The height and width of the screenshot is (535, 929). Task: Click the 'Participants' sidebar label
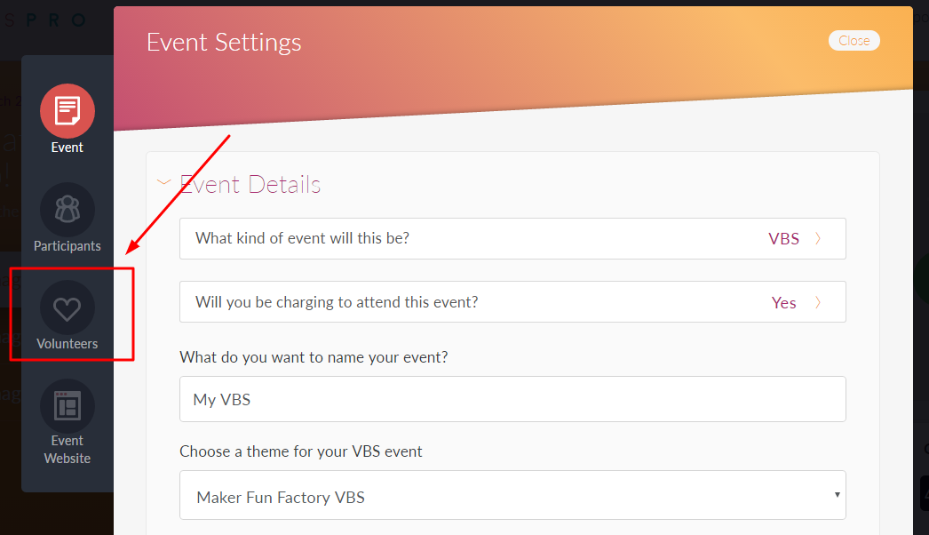[67, 246]
